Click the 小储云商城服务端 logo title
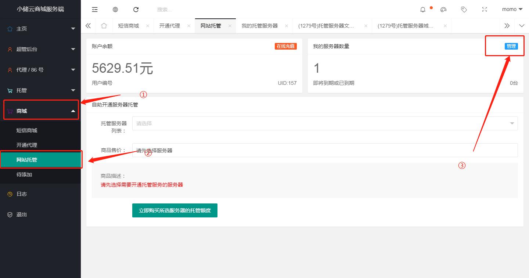Image resolution: width=529 pixels, height=278 pixels. click(40, 9)
